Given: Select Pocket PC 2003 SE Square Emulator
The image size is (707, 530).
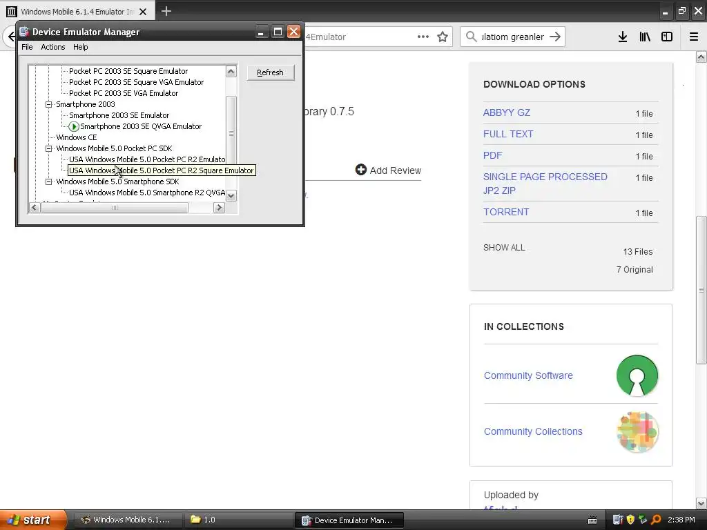Looking at the screenshot, I should (128, 71).
